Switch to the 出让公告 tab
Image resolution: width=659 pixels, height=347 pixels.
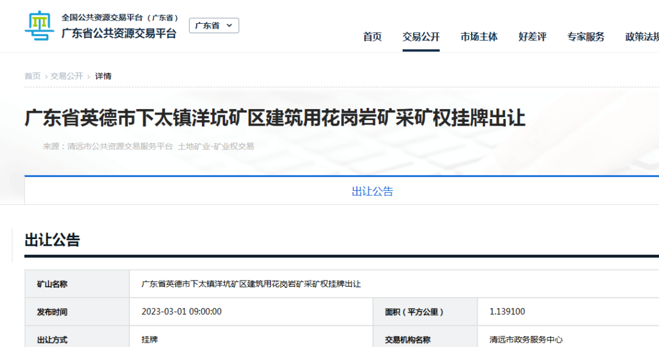coord(372,191)
